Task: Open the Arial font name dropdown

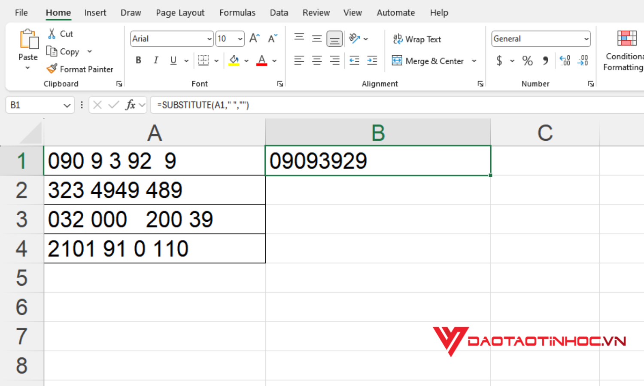Action: (210, 39)
